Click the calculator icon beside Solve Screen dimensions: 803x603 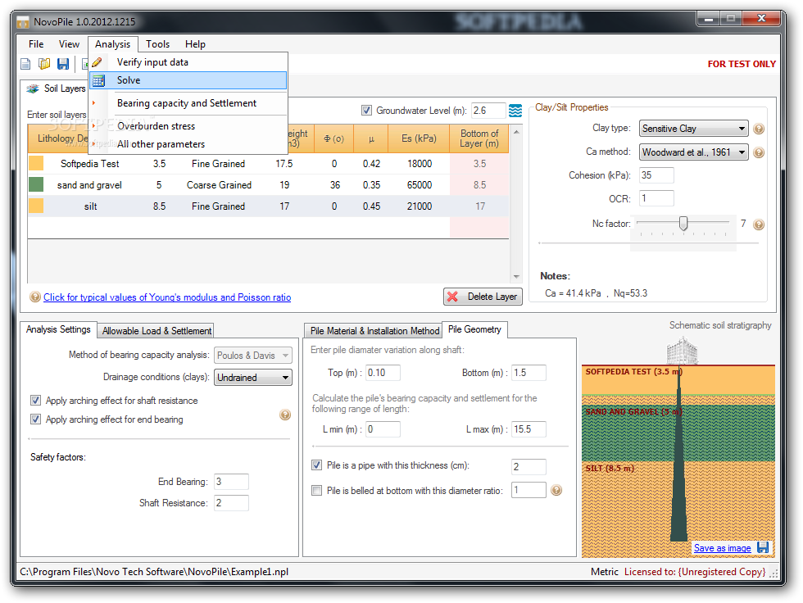coord(98,80)
